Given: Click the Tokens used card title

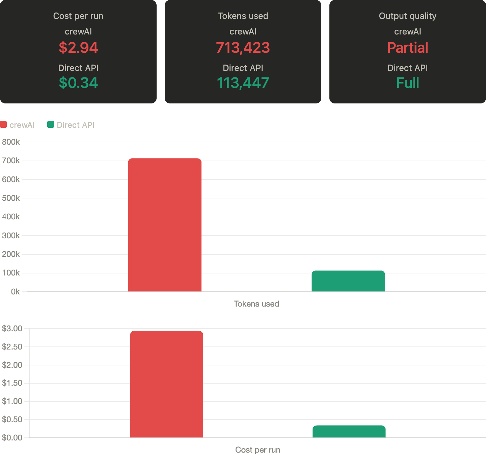Looking at the screenshot, I should tap(243, 16).
